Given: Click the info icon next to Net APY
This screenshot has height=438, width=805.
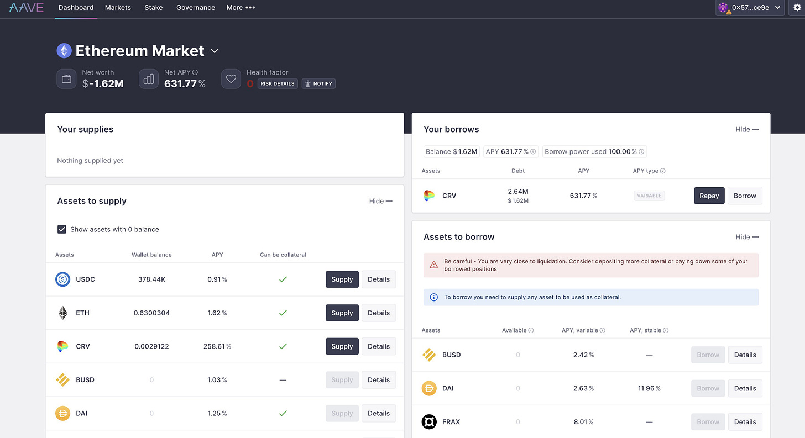Looking at the screenshot, I should 195,72.
